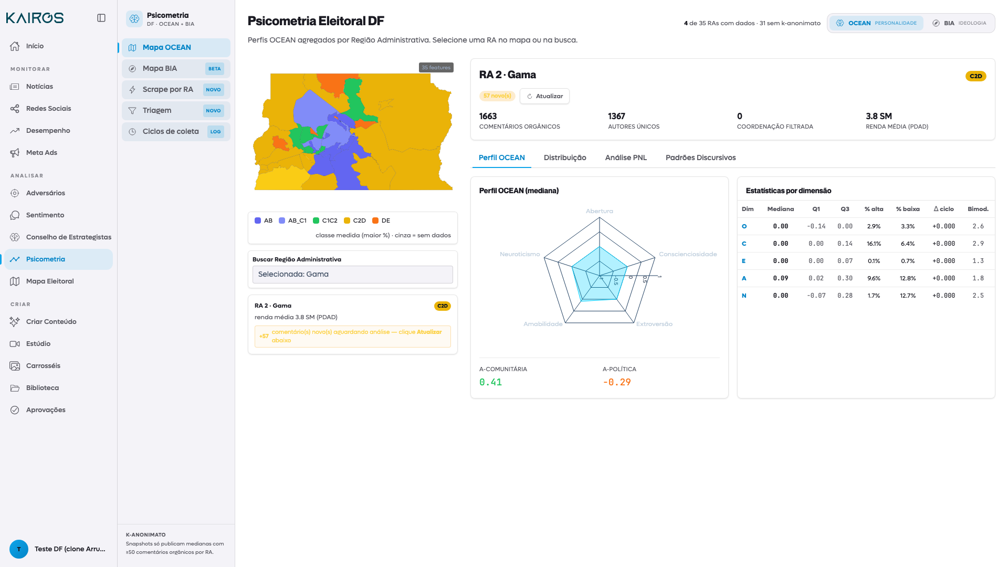
Task: Click the Psicometria header brain icon
Action: 134,19
